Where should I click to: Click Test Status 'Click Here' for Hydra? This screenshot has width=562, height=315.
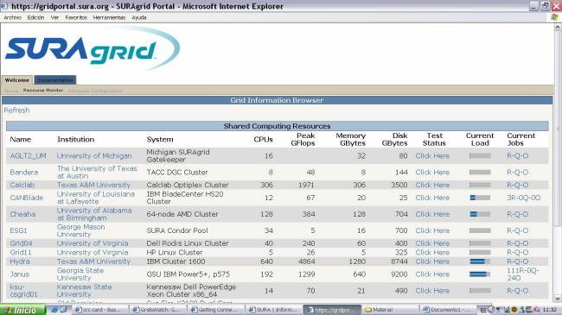coord(432,261)
